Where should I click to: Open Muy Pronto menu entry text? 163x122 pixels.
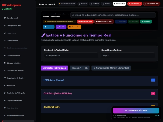click(x=11, y=86)
